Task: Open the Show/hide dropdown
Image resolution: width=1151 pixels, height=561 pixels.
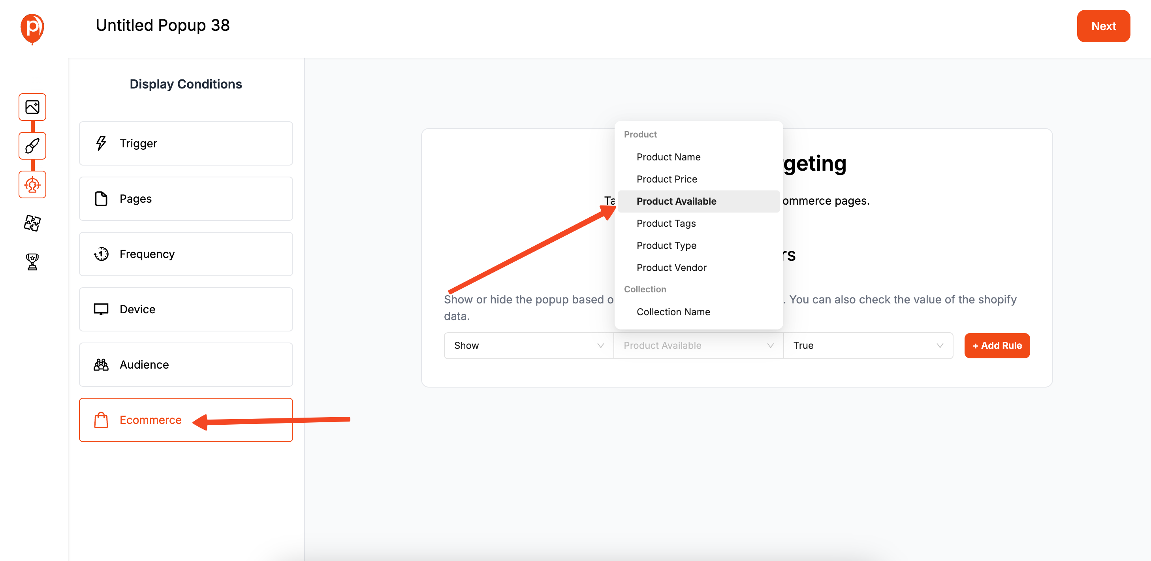Action: tap(528, 346)
